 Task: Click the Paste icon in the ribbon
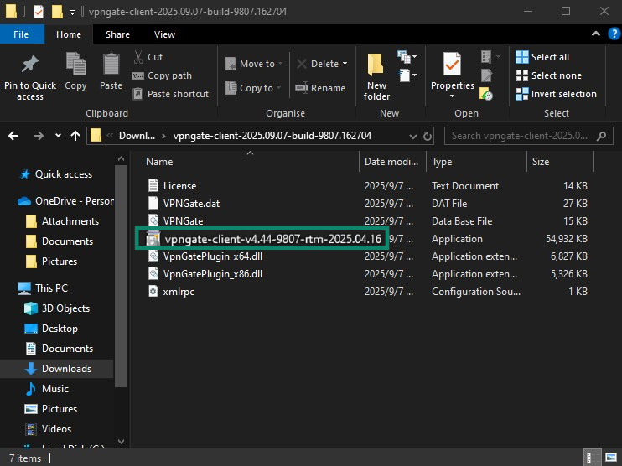[111, 64]
